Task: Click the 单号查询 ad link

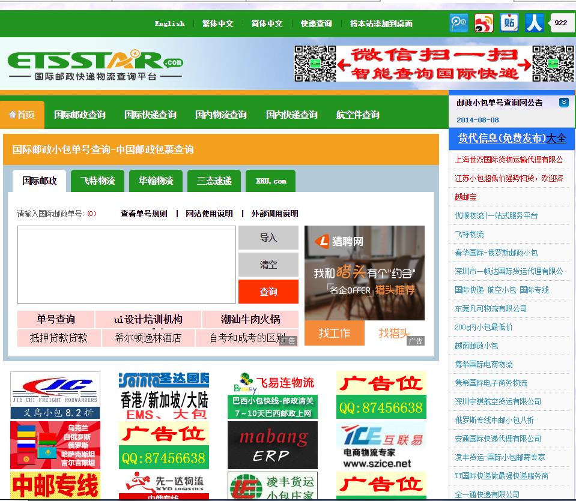Action: pos(56,319)
